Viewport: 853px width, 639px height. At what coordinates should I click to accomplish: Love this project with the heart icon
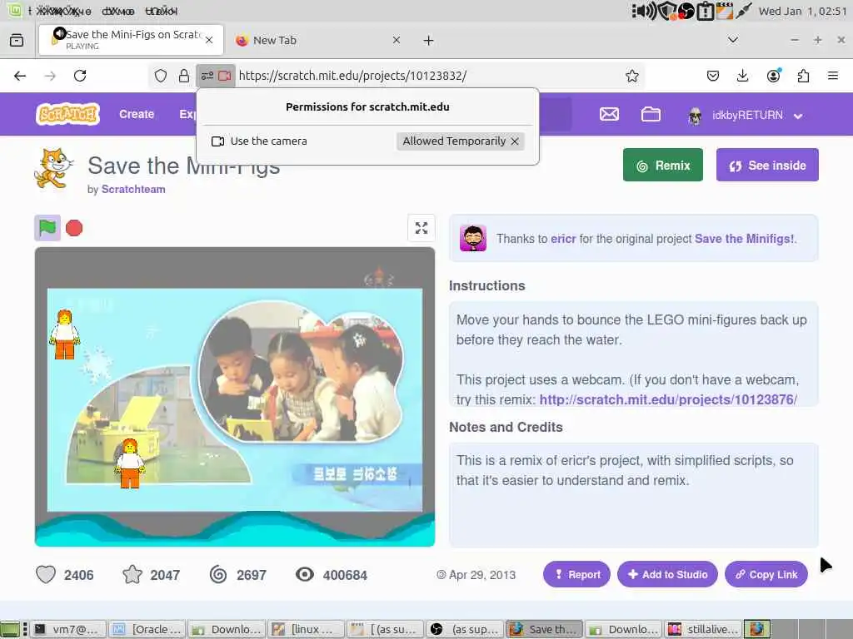[46, 574]
